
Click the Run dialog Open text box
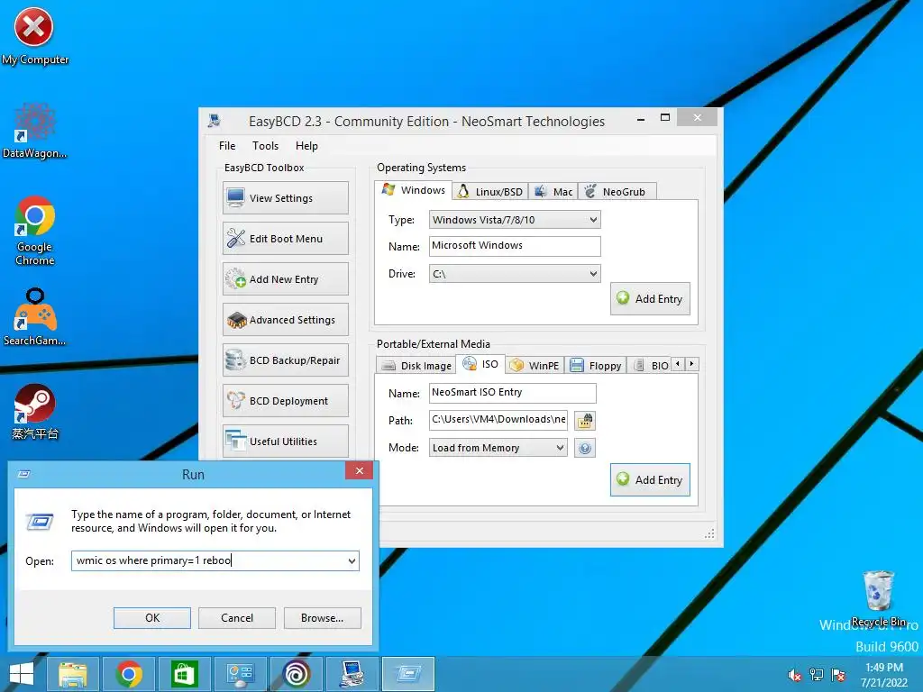click(215, 560)
